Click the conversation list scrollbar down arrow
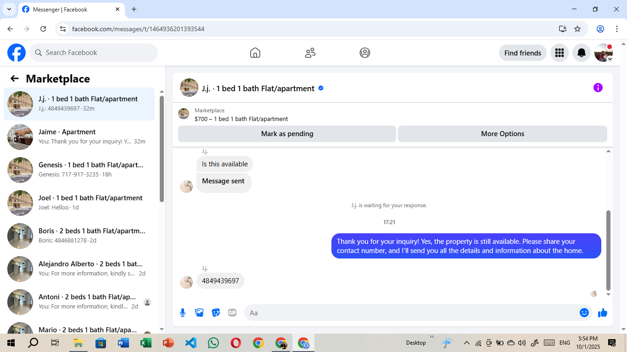The width and height of the screenshot is (627, 352). [x=162, y=329]
